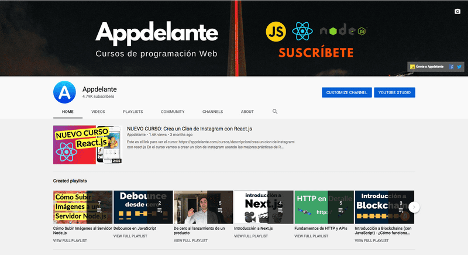This screenshot has height=255, width=468.
Task: Click the Appdelante channel avatar
Action: pyautogui.click(x=64, y=92)
